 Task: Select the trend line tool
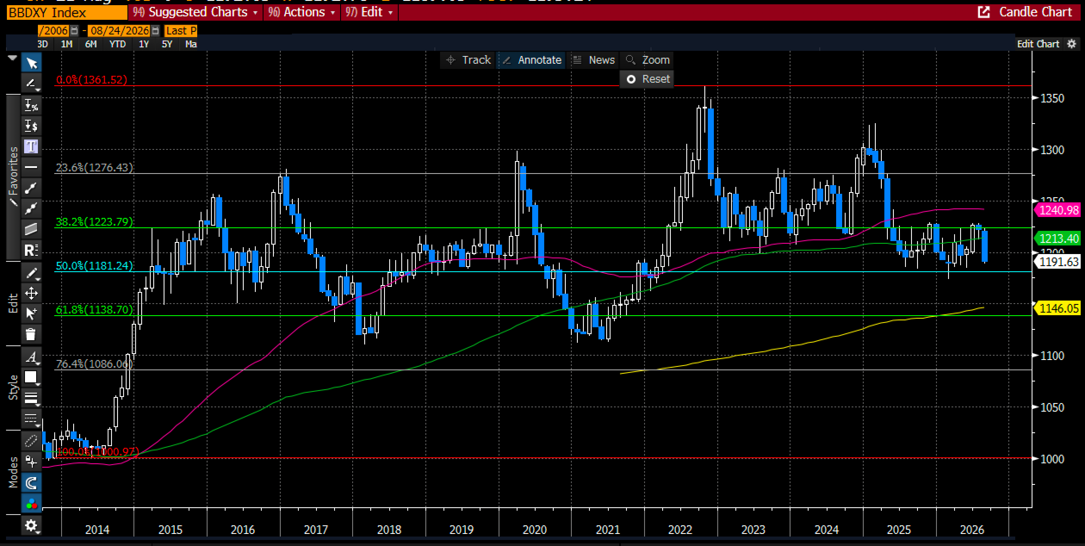[x=31, y=188]
